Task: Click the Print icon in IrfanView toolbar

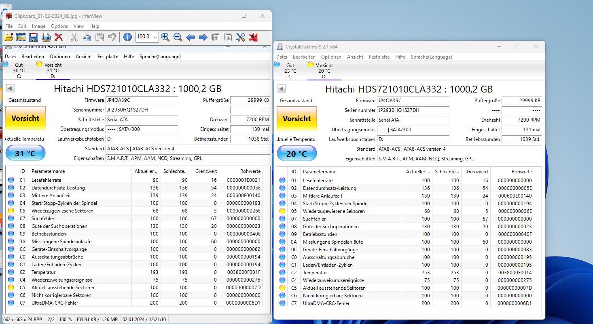Action: coord(46,37)
